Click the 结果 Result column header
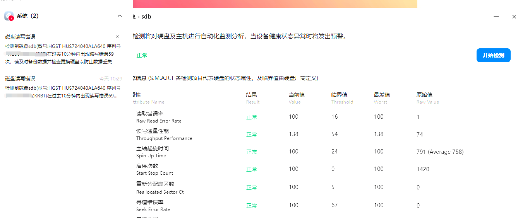 click(x=253, y=98)
